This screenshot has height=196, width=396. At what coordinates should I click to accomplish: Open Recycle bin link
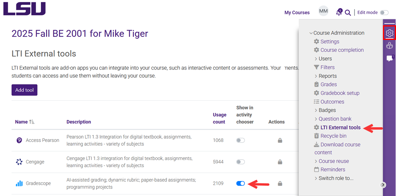333,136
